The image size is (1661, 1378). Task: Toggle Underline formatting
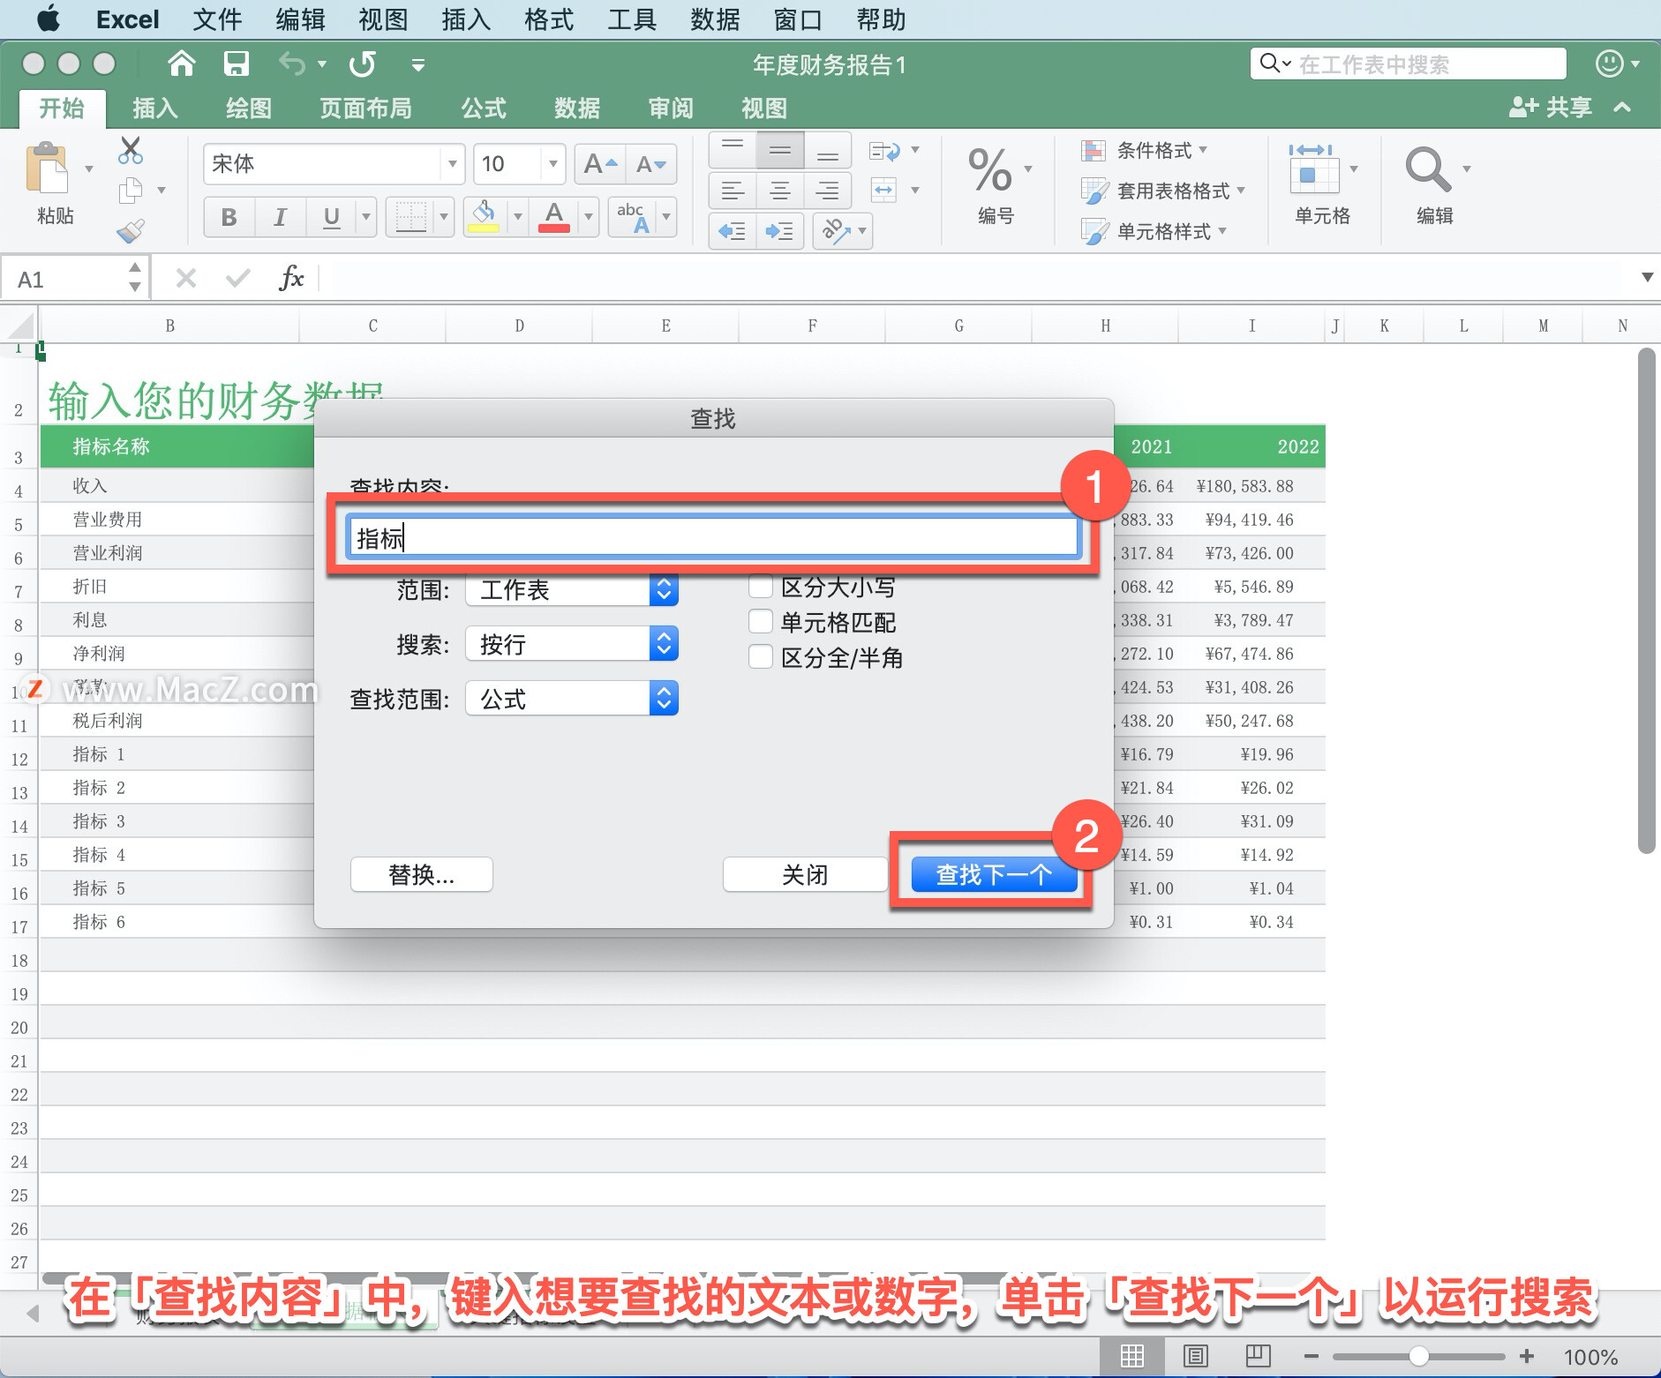tap(331, 217)
